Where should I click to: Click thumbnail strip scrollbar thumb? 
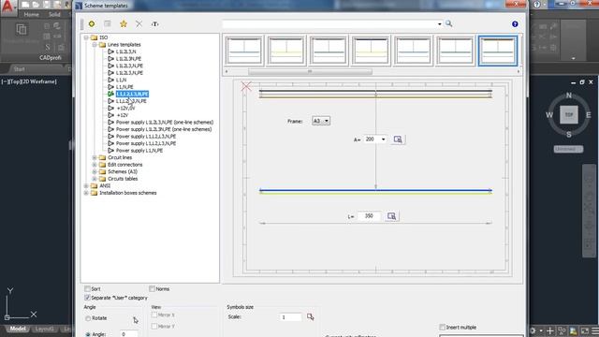(310, 71)
